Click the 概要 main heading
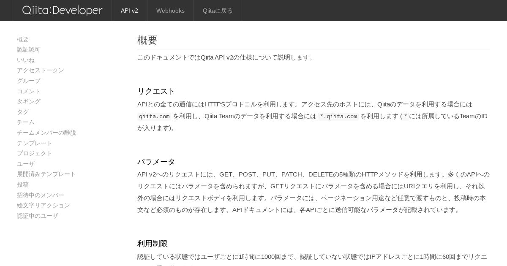This screenshot has height=266, width=507. 147,40
